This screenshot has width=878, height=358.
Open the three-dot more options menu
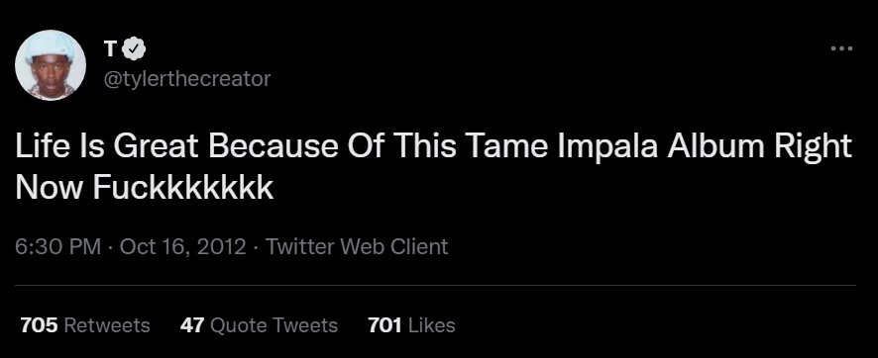click(841, 48)
